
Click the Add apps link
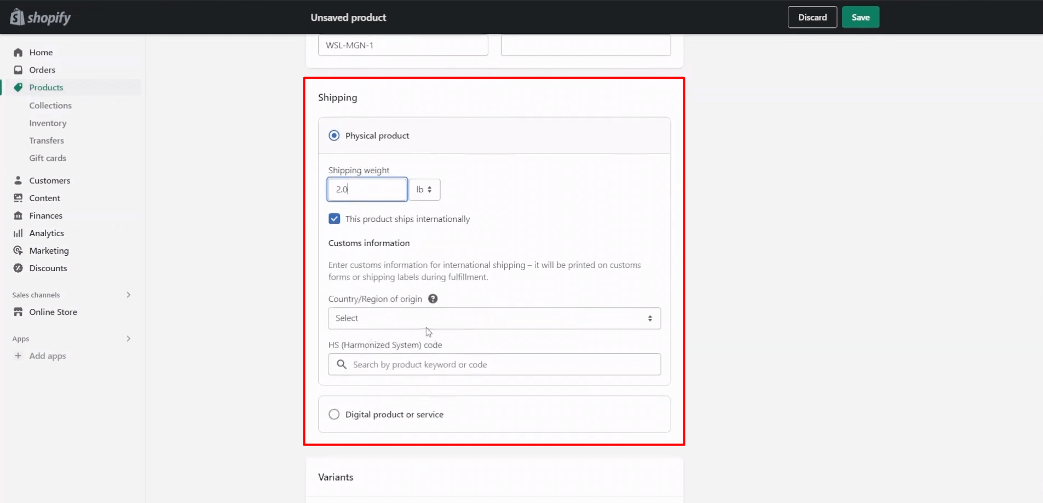point(48,356)
